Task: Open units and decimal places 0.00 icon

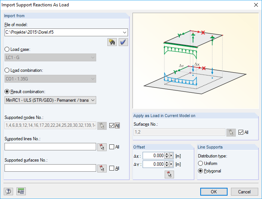Action: tap(21, 191)
